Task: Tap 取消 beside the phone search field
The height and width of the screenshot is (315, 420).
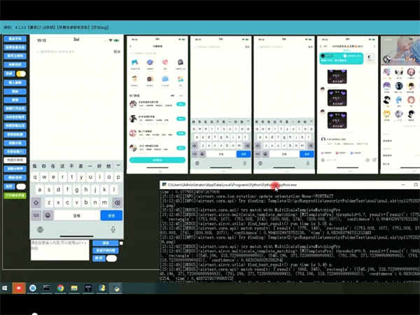Action: click(x=117, y=51)
